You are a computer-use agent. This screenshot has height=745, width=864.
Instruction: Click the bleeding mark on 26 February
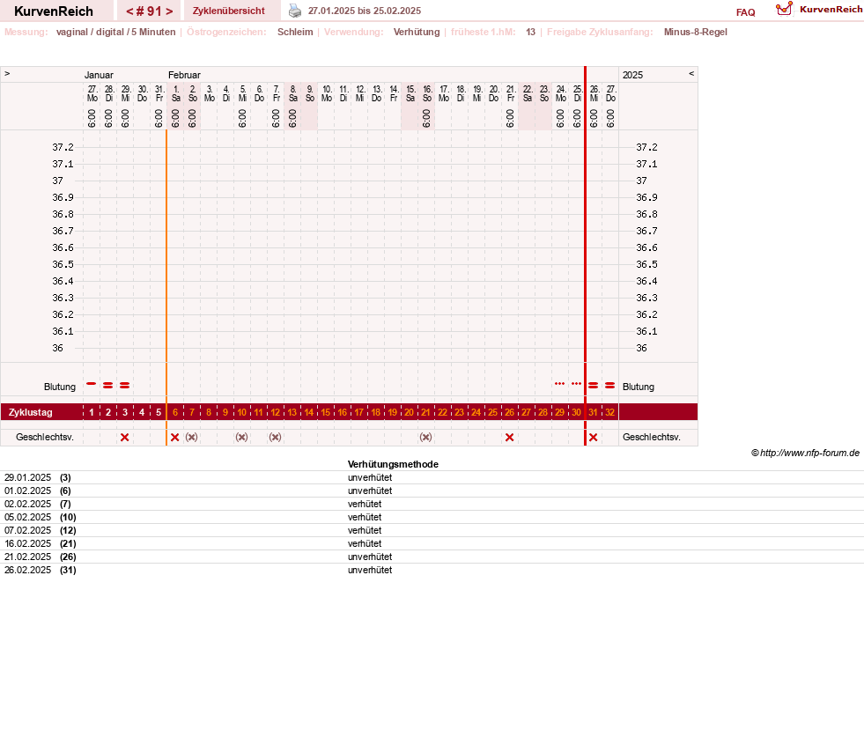click(593, 385)
